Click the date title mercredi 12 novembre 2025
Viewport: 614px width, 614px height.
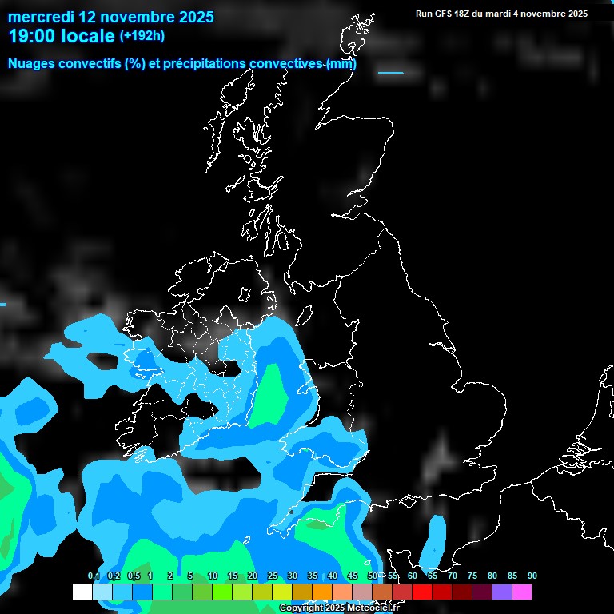112,17
